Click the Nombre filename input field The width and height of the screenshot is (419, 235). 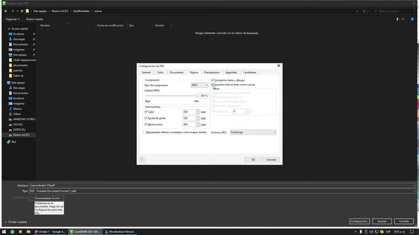tap(222, 185)
